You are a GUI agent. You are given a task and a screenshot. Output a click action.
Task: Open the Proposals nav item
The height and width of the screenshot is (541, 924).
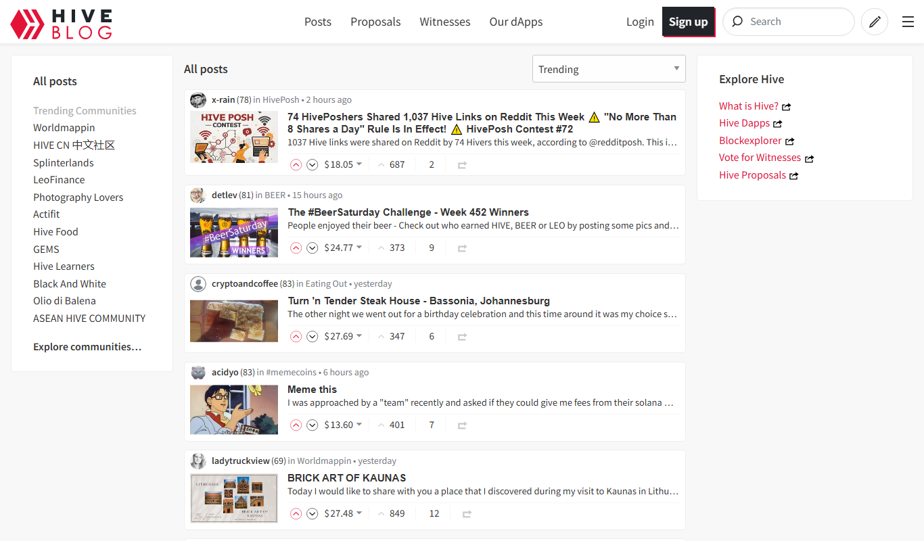375,22
